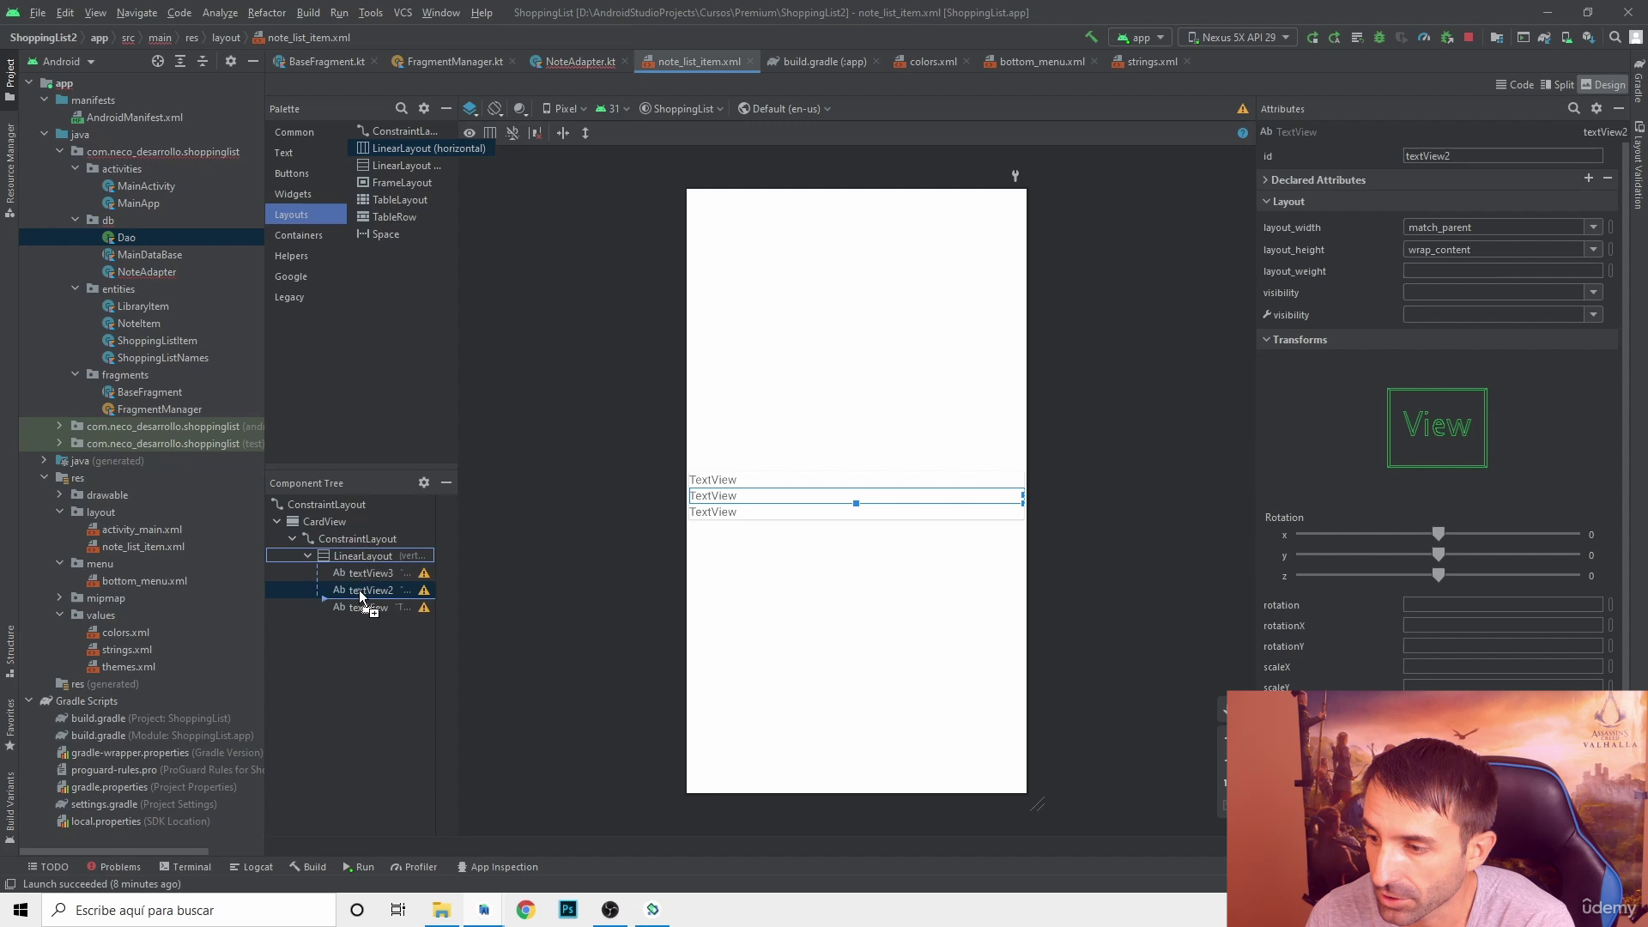Open Chrome from the taskbar
The width and height of the screenshot is (1648, 927).
point(525,910)
